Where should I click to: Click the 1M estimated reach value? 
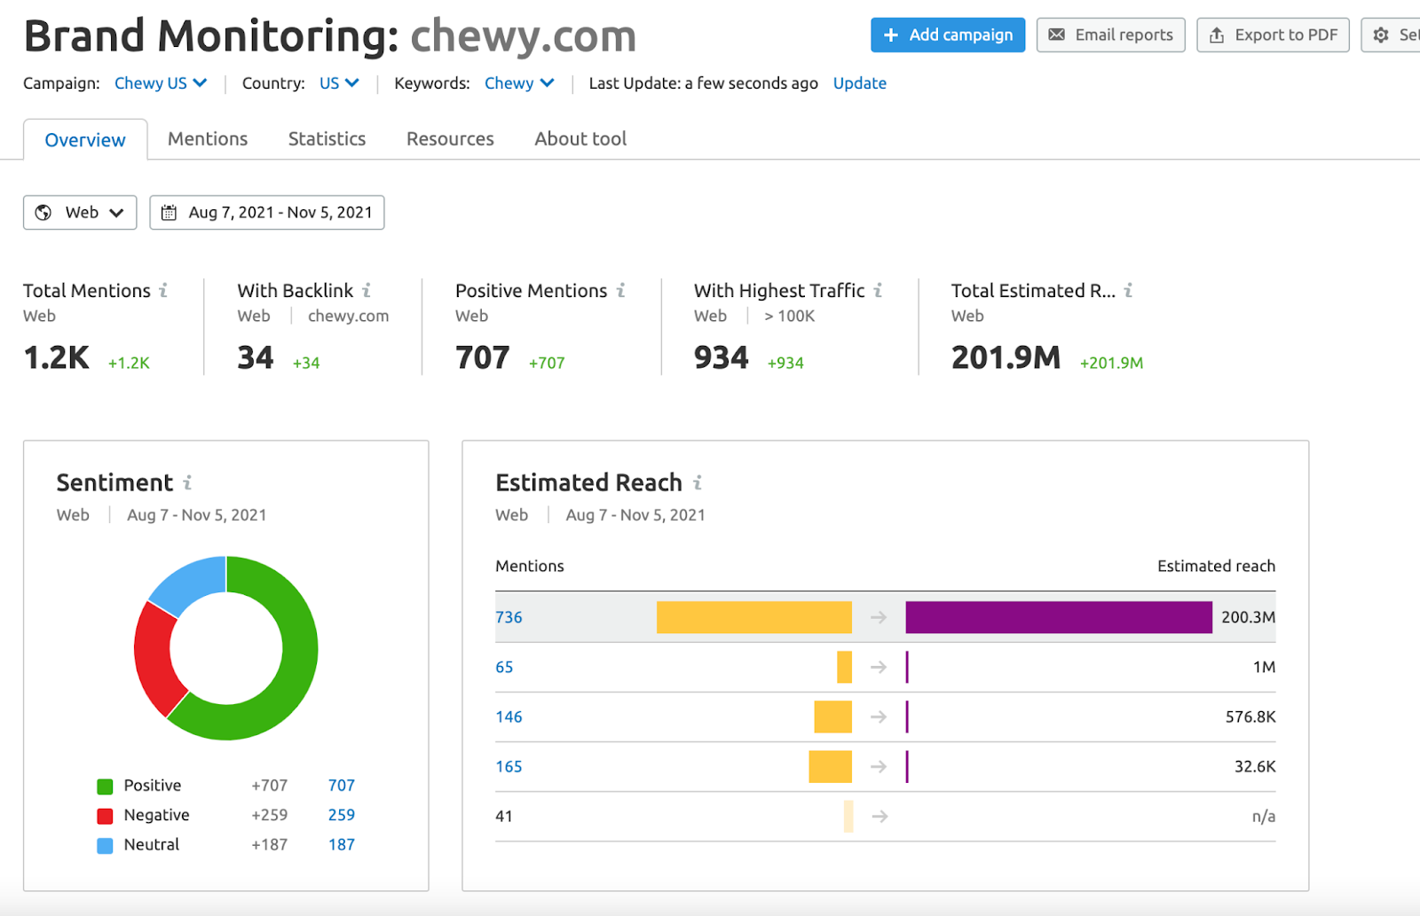point(1264,667)
